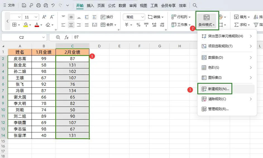Click the percent style icon

138,25
